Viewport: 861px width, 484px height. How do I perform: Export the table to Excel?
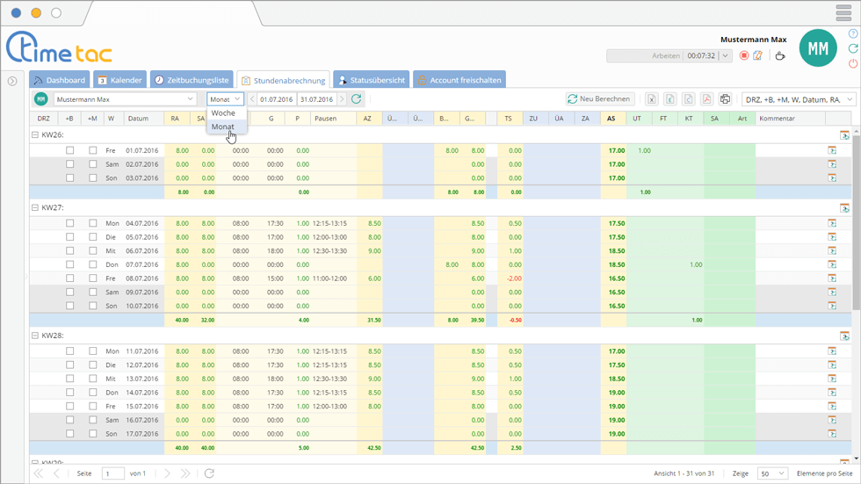(652, 99)
